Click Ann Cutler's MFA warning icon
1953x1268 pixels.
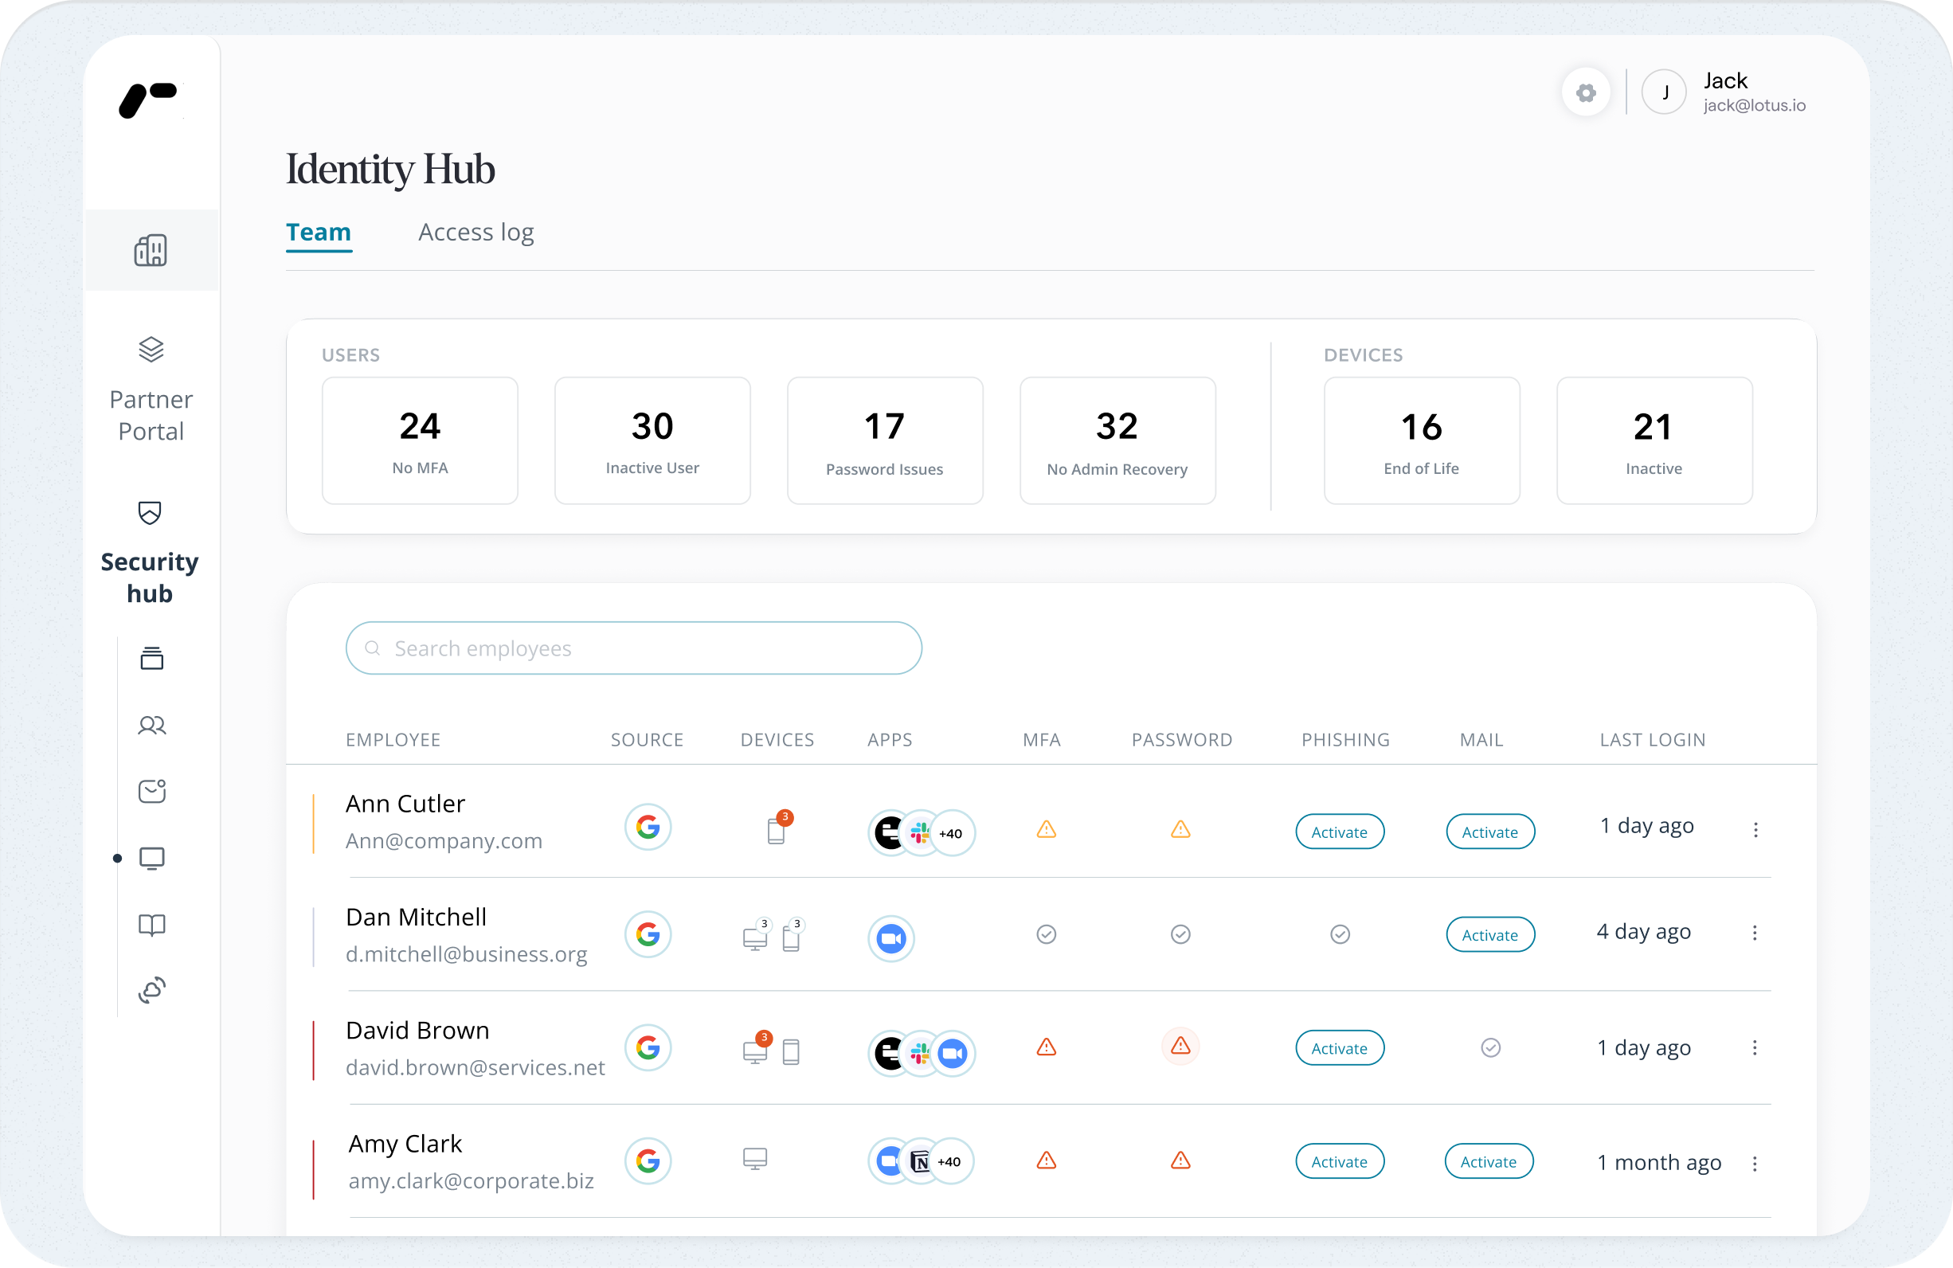point(1047,830)
